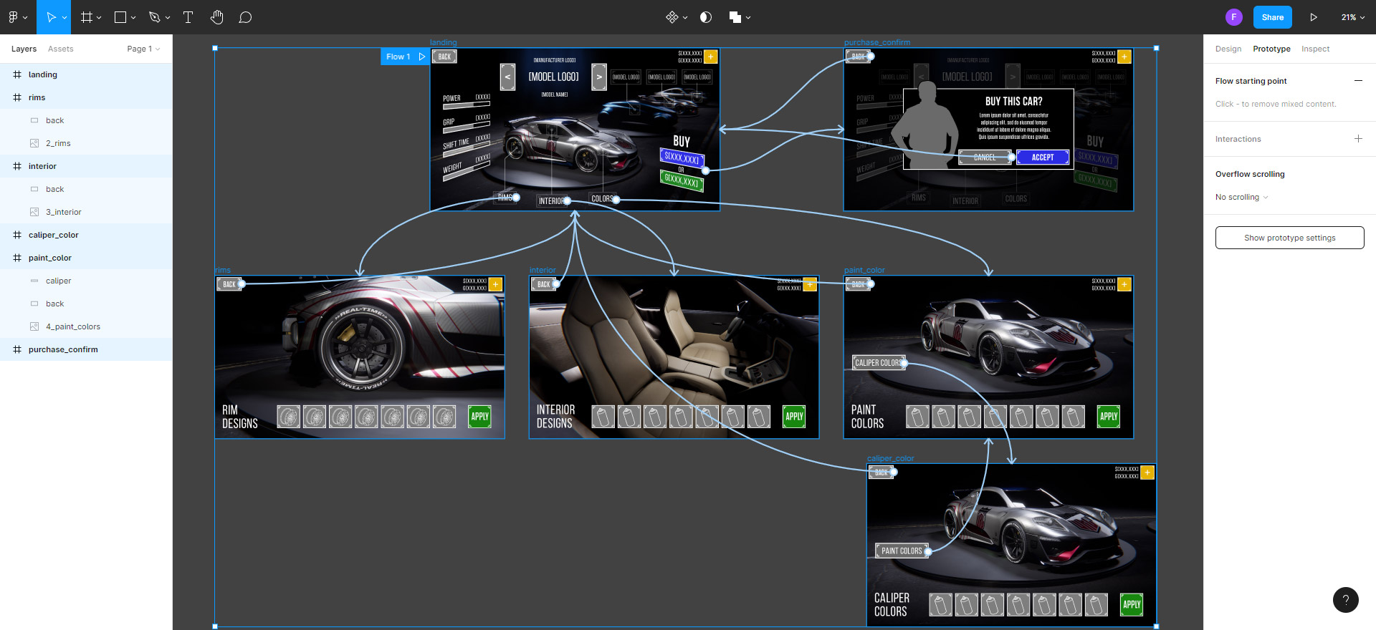
Task: Select the Move tool
Action: point(51,17)
